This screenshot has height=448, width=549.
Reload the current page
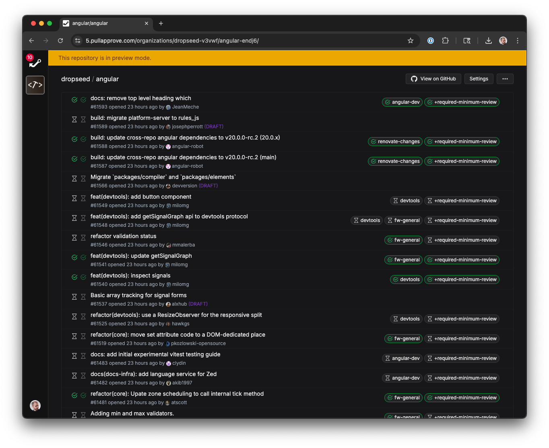60,41
